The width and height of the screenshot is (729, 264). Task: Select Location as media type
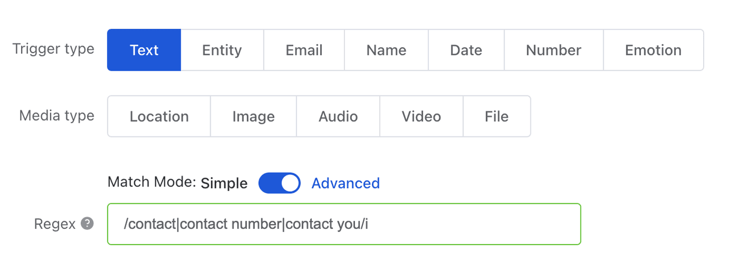[x=159, y=116]
